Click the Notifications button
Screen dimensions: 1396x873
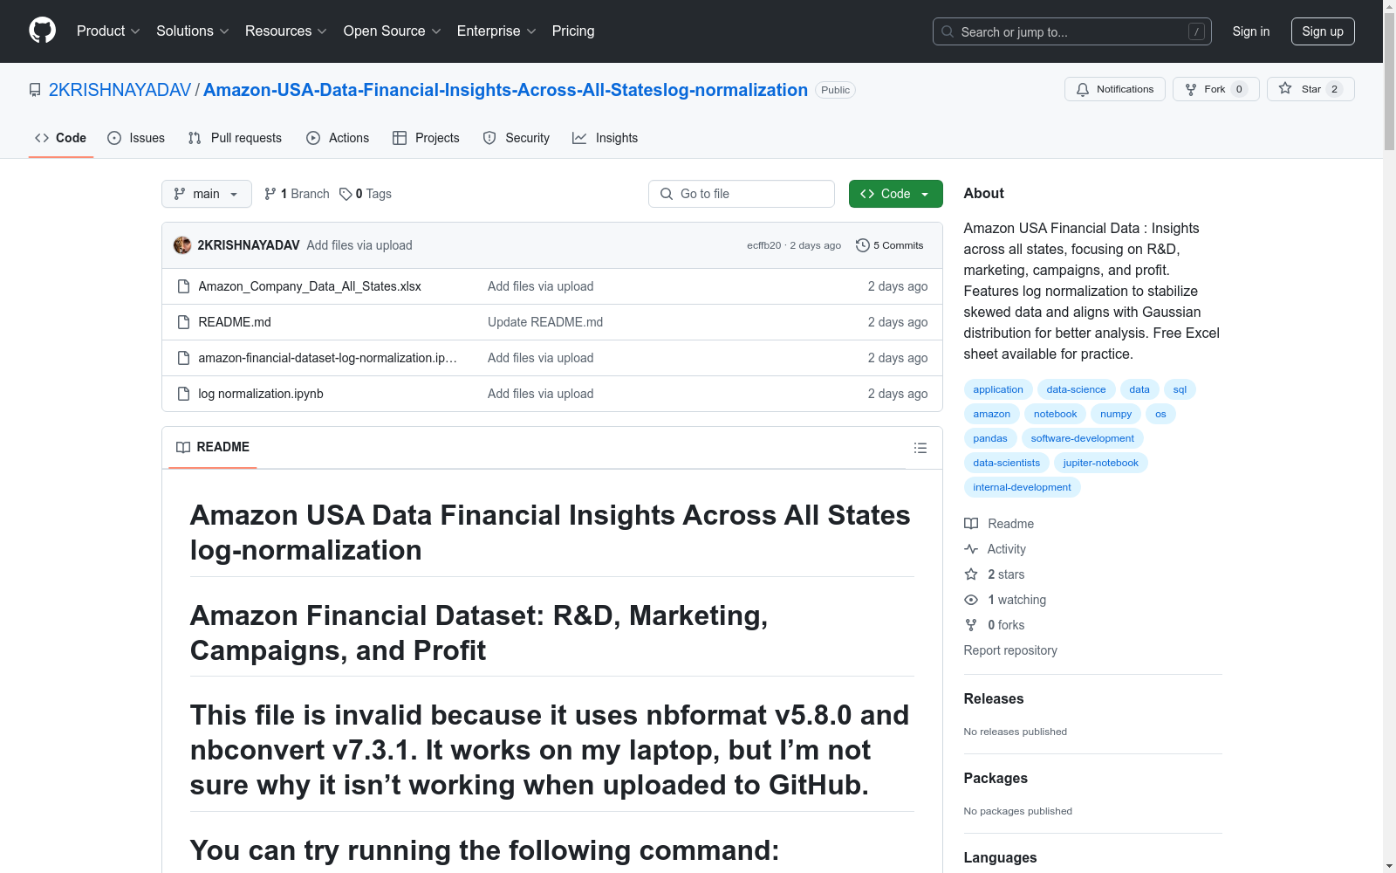click(1115, 89)
